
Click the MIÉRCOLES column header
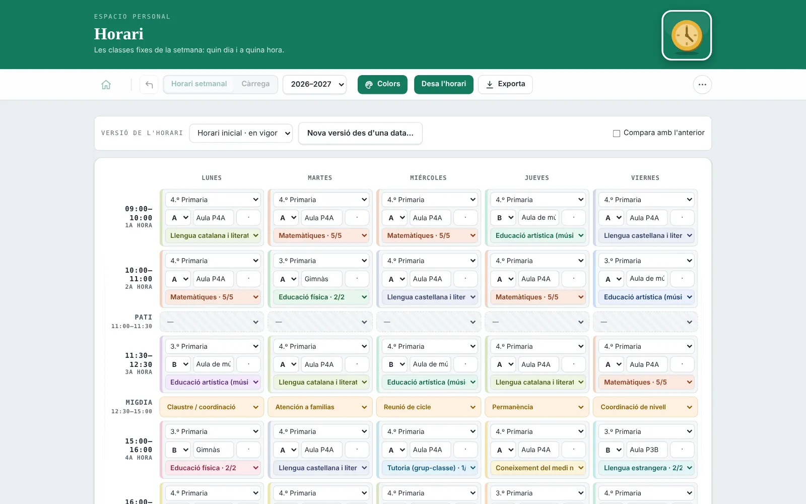[428, 178]
